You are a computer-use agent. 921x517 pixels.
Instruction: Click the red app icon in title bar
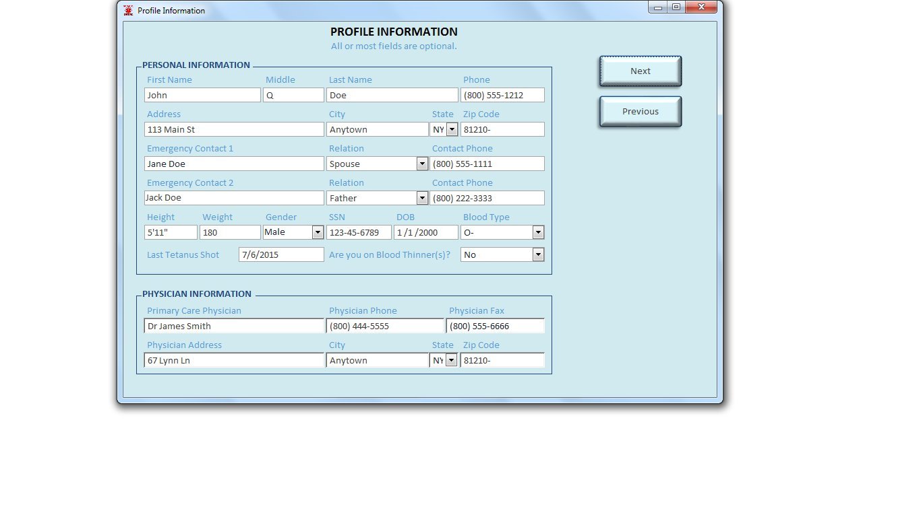point(128,10)
